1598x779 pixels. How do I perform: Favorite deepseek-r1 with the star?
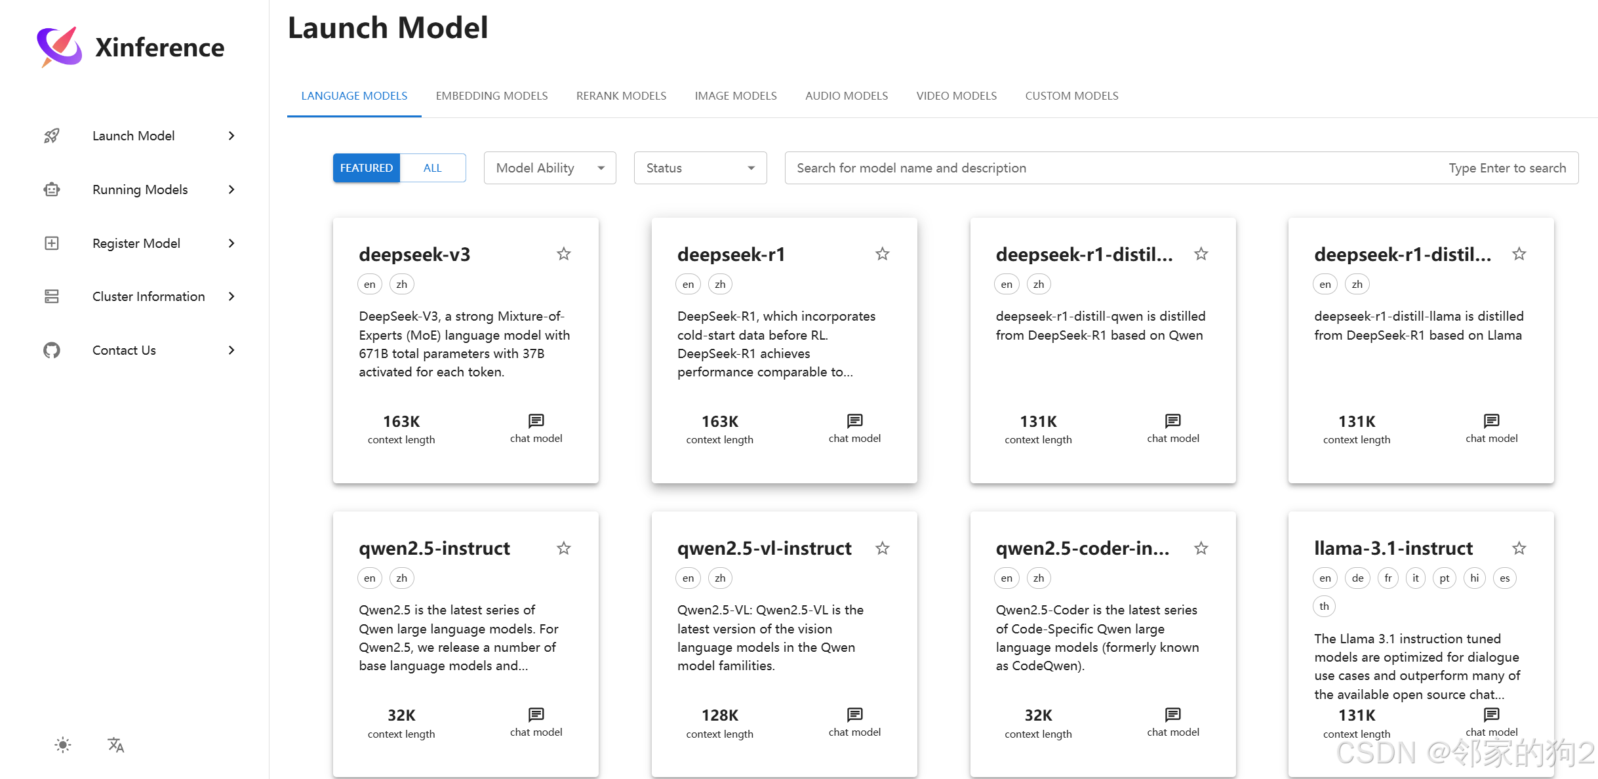point(883,254)
